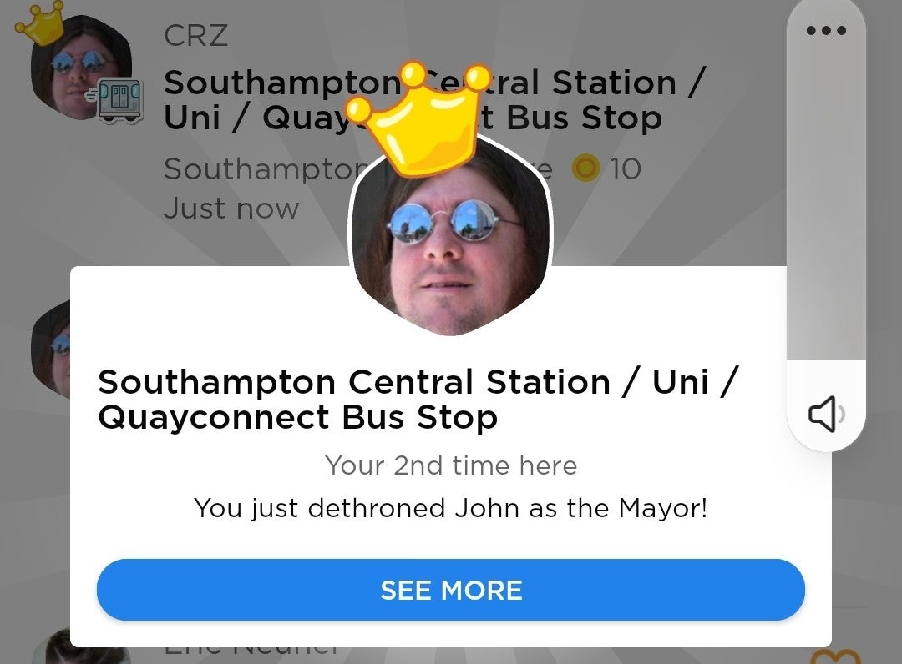
Task: Mute the sound with the speaker icon
Action: coord(826,414)
